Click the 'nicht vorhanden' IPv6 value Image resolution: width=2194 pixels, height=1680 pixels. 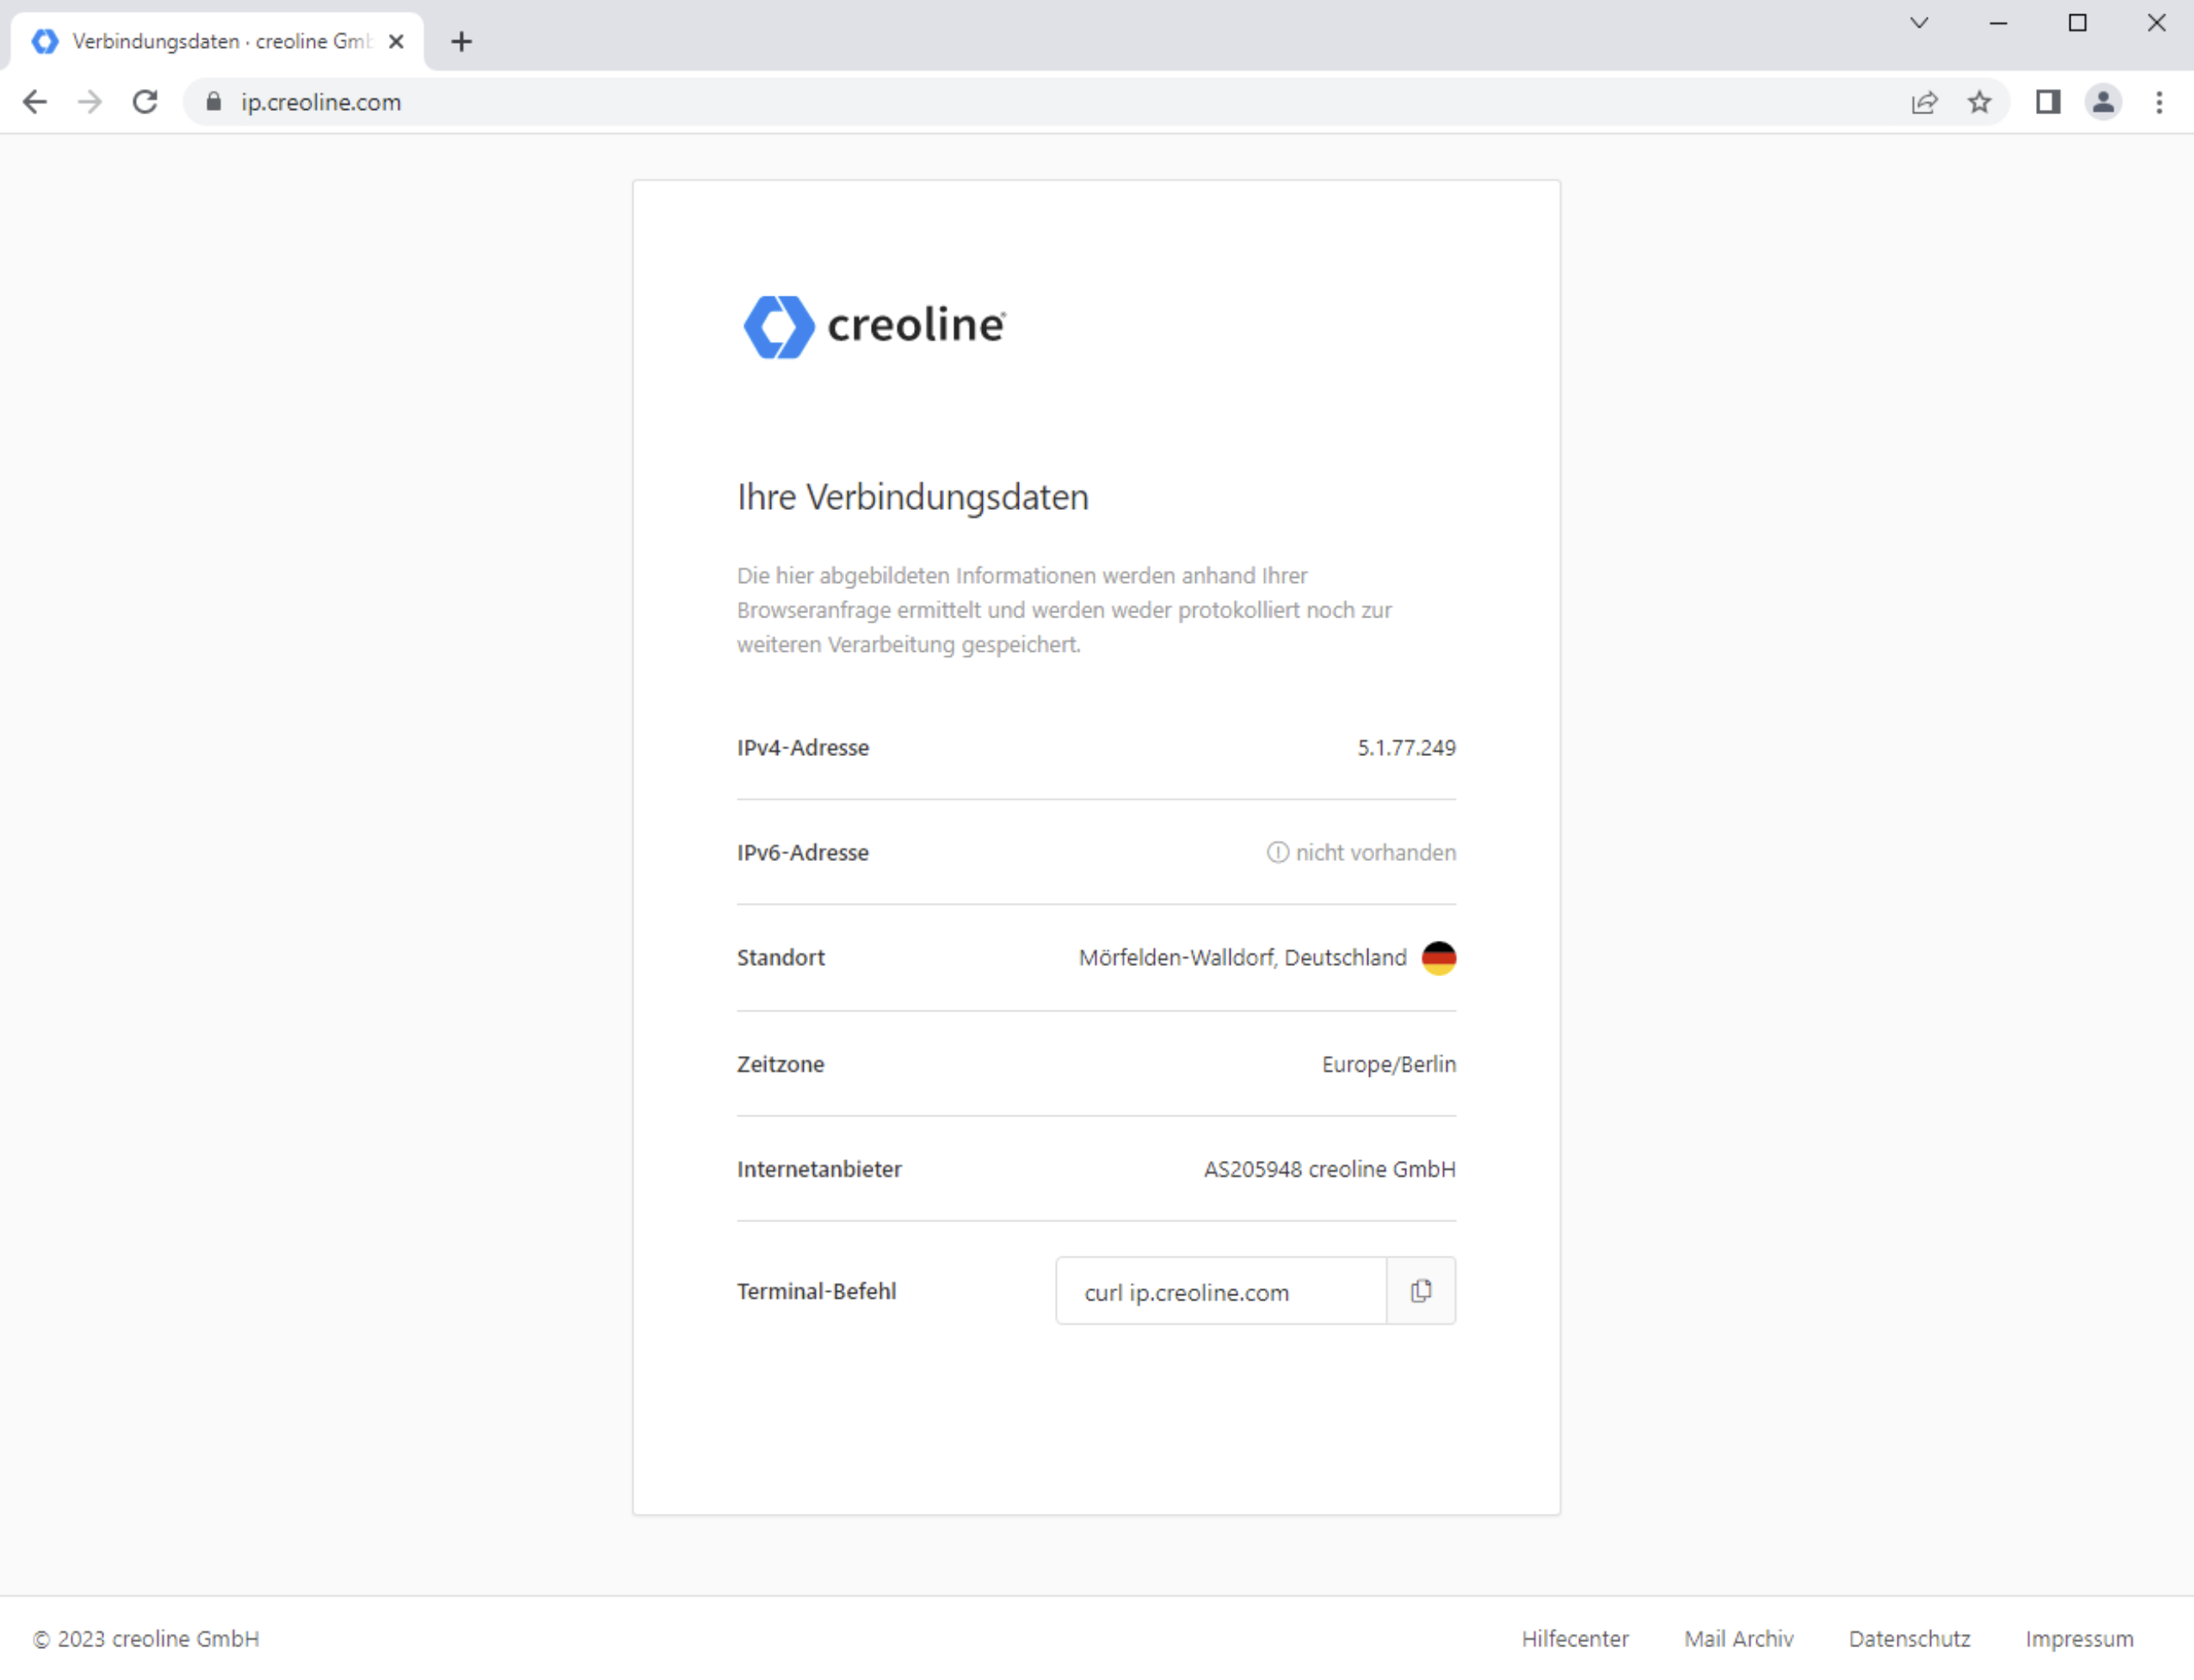pyautogui.click(x=1375, y=853)
